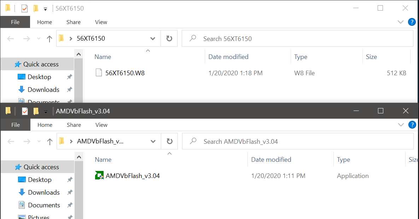Unpin Documents in the AMDVbFlash sidebar

[70, 205]
